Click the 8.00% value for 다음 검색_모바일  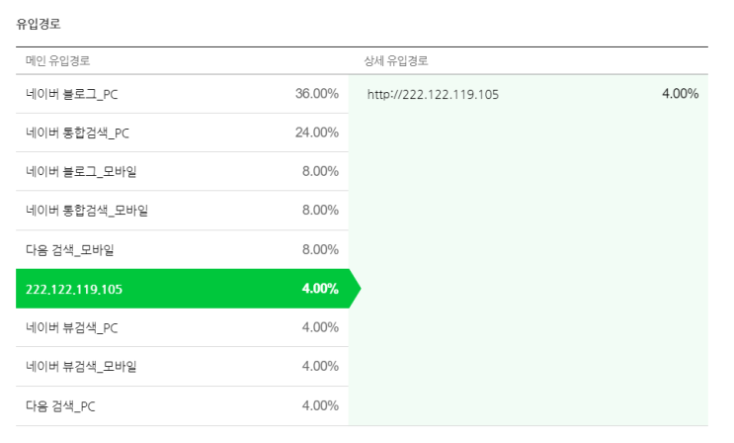320,249
